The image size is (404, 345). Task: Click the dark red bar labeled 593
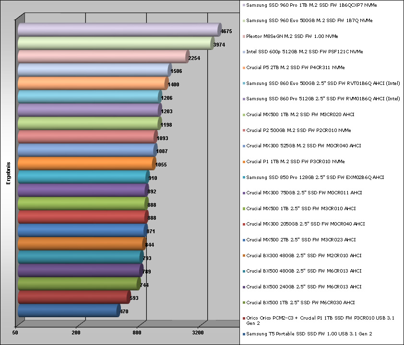pyautogui.click(x=74, y=297)
